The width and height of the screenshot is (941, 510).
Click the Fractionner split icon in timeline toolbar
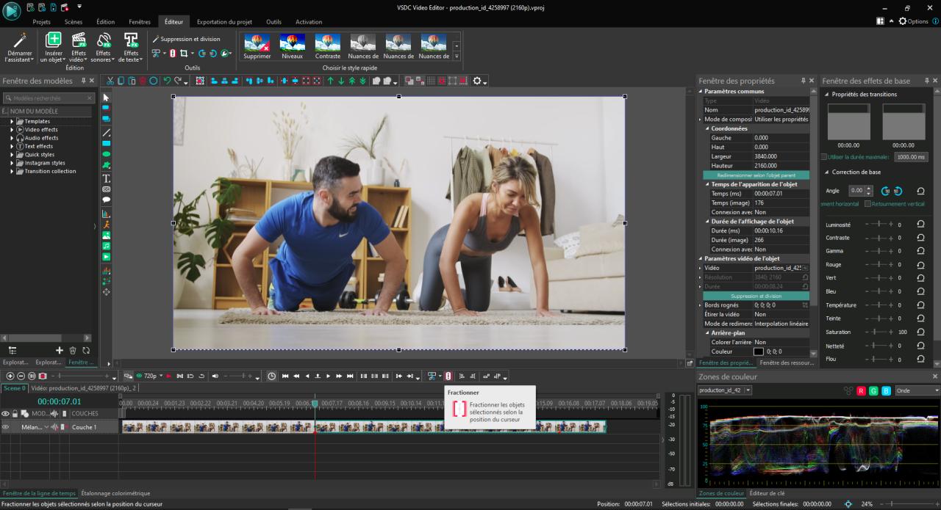point(448,376)
